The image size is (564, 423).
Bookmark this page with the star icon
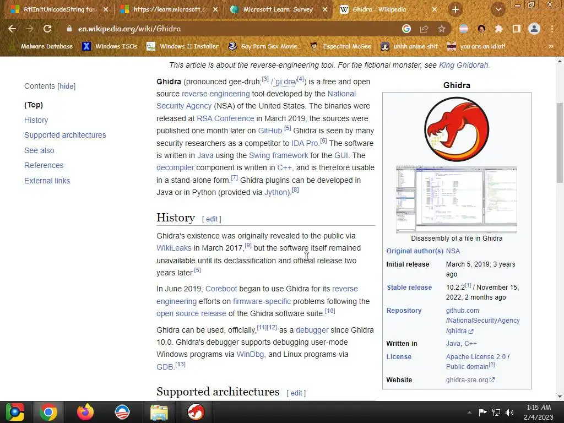(x=442, y=29)
